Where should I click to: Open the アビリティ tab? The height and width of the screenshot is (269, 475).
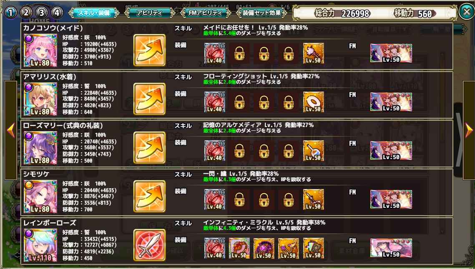150,13
